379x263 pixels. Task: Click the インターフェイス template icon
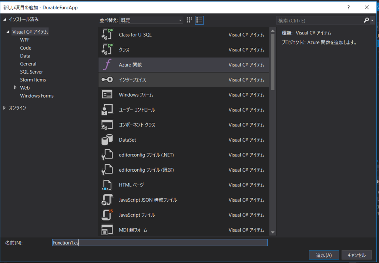[x=107, y=80]
